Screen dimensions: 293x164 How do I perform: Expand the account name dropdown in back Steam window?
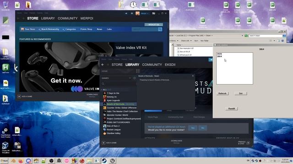pos(145,13)
